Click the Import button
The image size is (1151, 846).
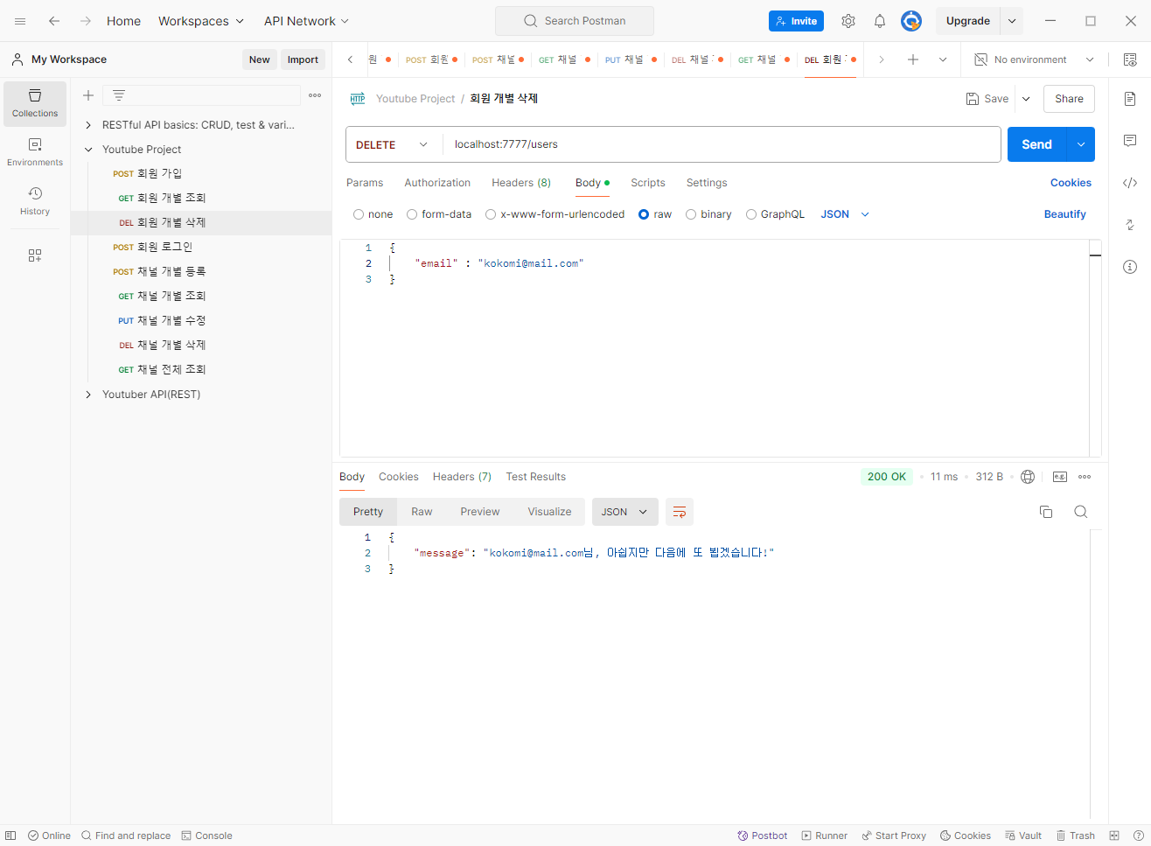pos(303,59)
